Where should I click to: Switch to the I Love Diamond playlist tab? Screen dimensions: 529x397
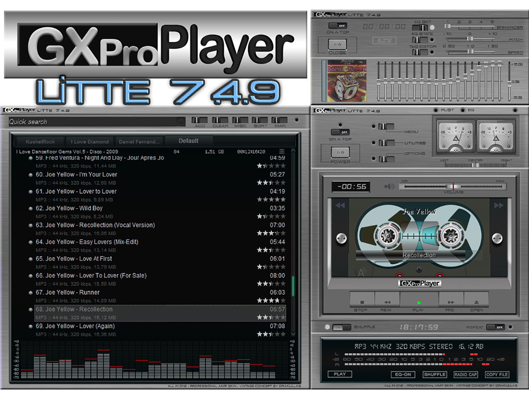[90, 142]
